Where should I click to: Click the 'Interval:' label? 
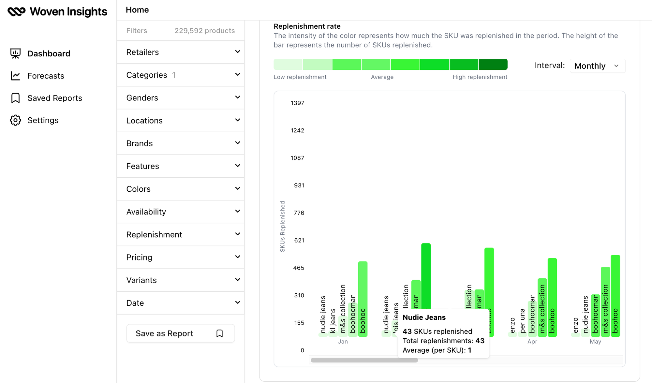point(550,66)
